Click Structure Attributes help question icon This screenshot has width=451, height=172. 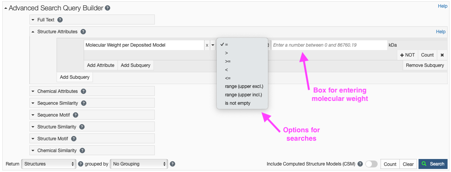click(83, 32)
